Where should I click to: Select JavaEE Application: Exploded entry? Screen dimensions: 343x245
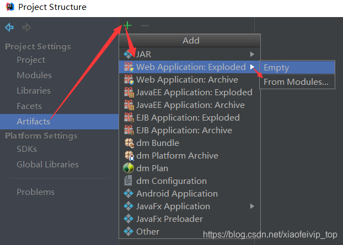pyautogui.click(x=190, y=92)
